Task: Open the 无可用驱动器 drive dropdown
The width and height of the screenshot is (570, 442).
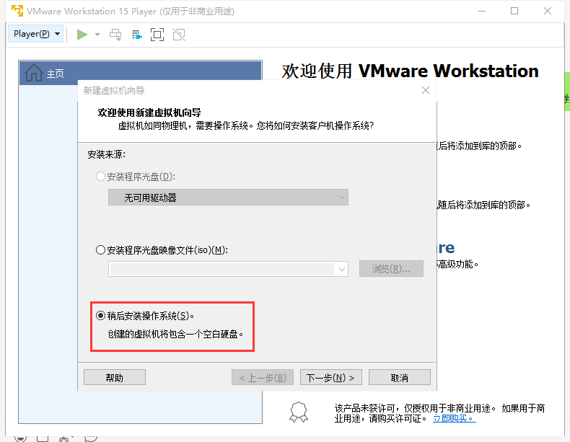Action: click(228, 198)
